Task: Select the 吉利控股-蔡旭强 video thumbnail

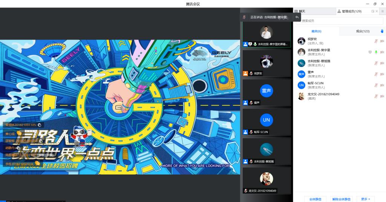Action: [267, 150]
